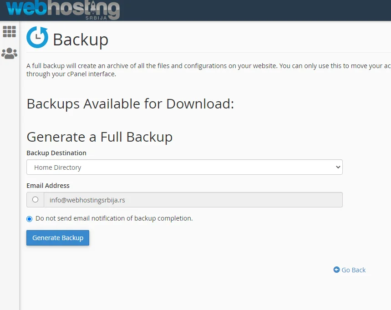This screenshot has width=391, height=310.
Task: Open the home grid icon in sidebar
Action: [9, 32]
